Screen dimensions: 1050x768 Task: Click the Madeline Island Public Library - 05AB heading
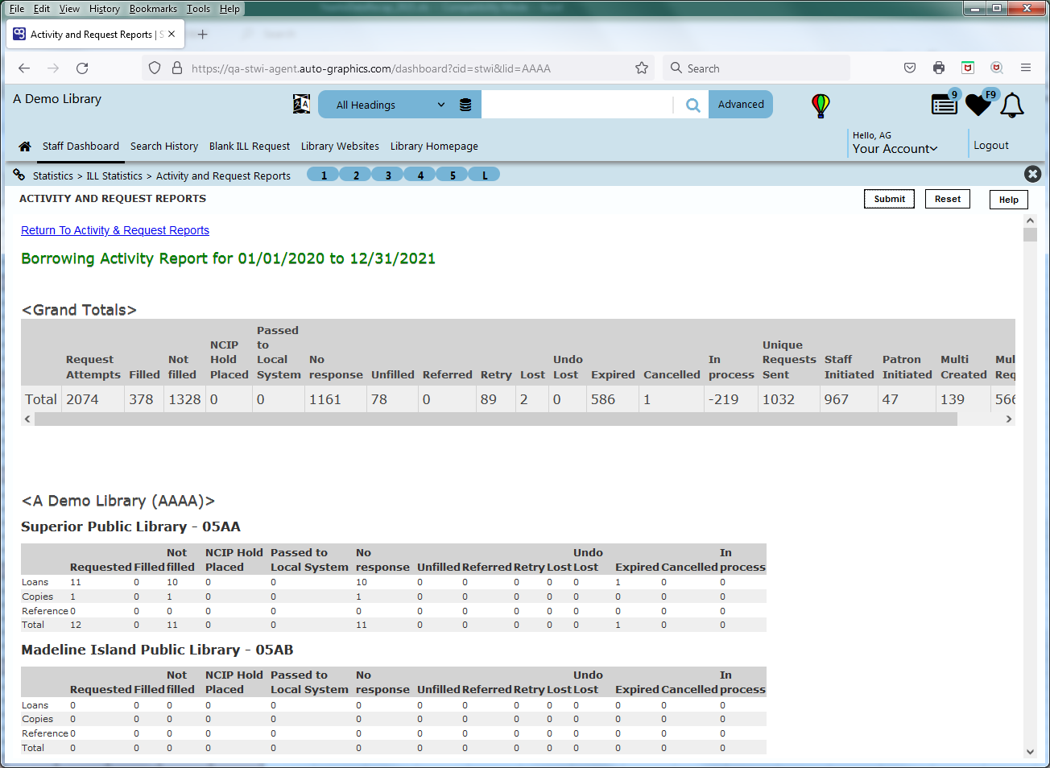157,650
